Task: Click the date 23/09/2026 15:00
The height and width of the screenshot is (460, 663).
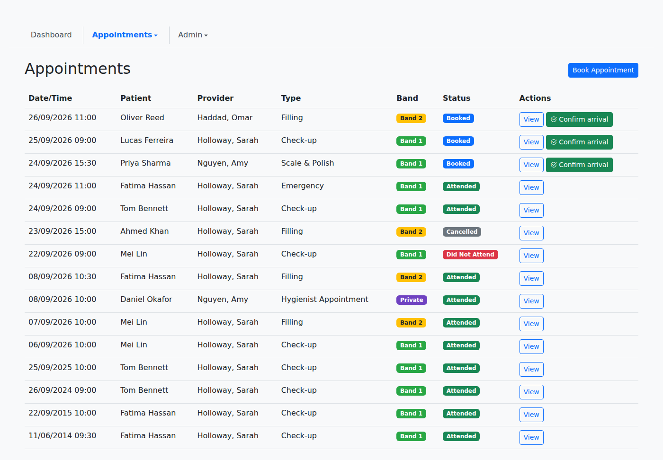Action: pyautogui.click(x=63, y=231)
